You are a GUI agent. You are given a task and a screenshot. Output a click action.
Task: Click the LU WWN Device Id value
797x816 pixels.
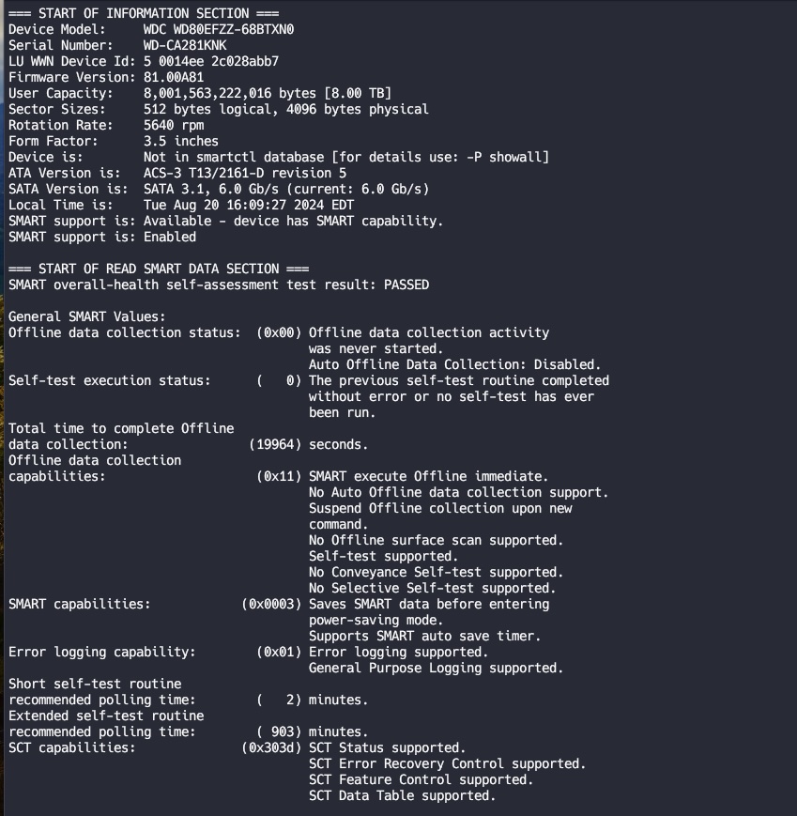pos(210,61)
